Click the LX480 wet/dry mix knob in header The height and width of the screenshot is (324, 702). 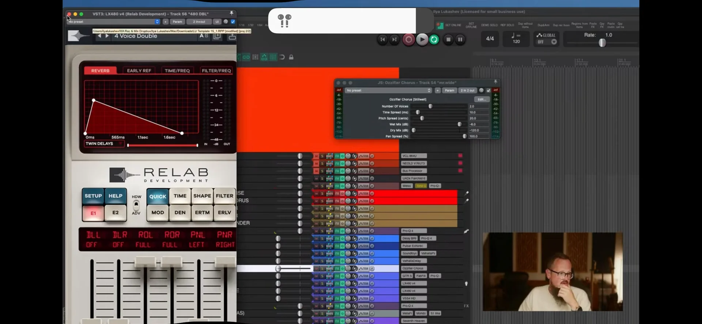click(x=226, y=22)
